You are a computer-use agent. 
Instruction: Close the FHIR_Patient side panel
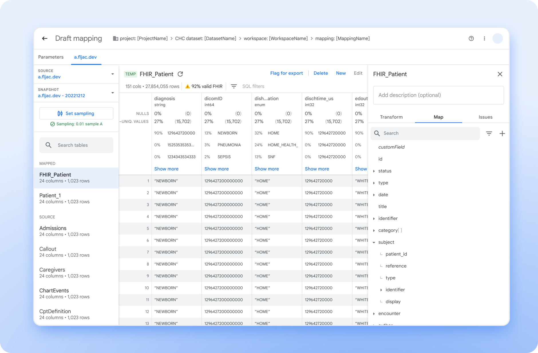(500, 74)
